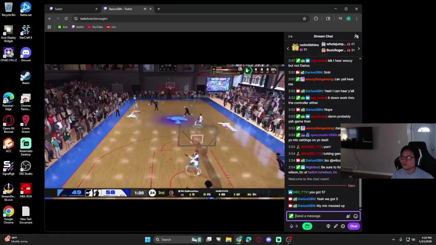Click the stream video player
436x245 pixels.
[x=165, y=131]
